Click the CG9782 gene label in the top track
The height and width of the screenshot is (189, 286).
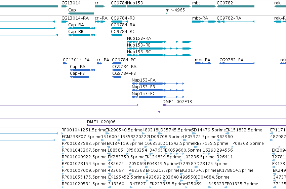point(225,3)
